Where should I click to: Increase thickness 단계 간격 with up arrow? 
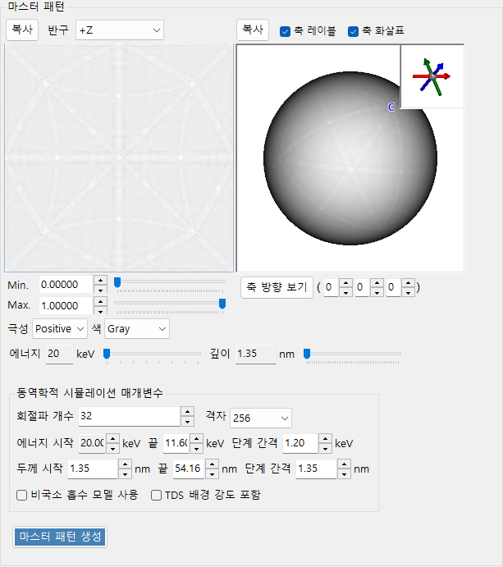(344, 464)
